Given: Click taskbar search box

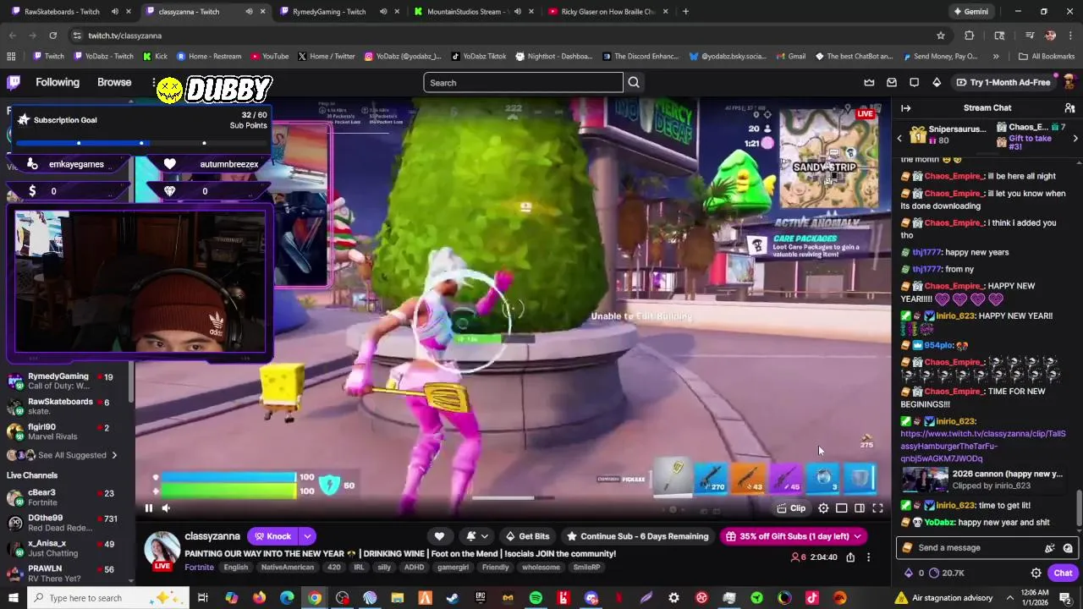Looking at the screenshot, I should coord(108,598).
